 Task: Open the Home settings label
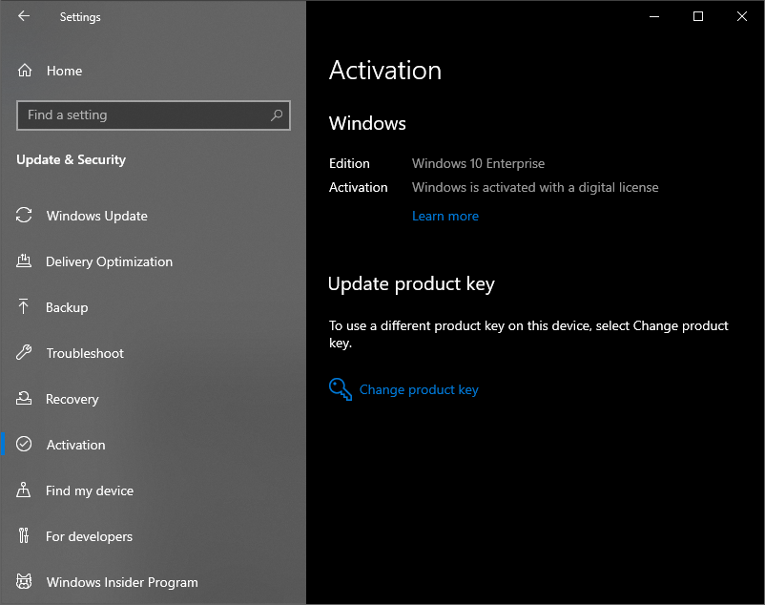tap(65, 71)
